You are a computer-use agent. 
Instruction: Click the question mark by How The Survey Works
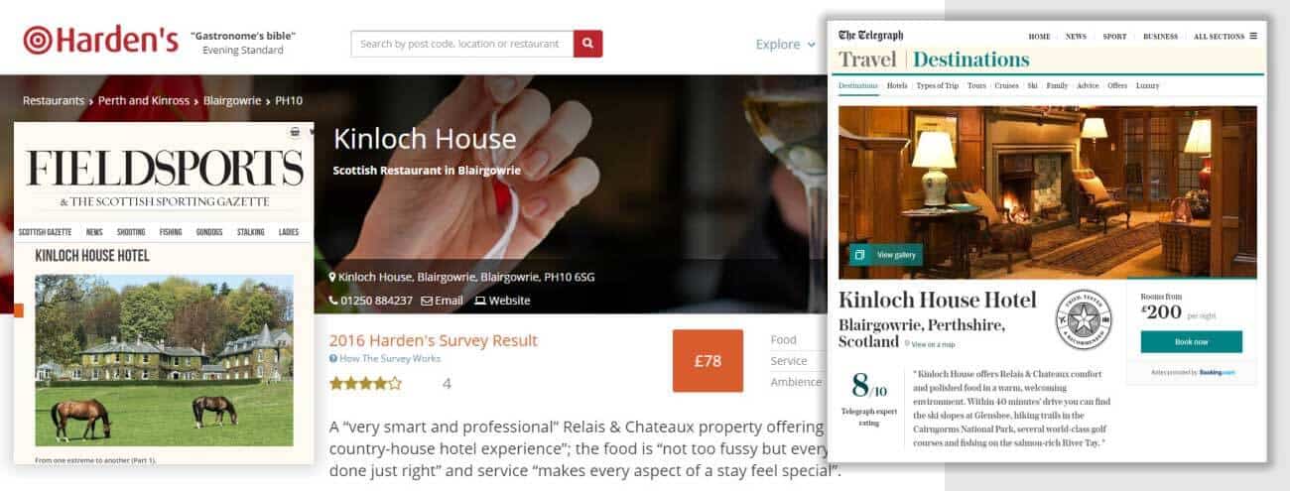click(x=332, y=359)
